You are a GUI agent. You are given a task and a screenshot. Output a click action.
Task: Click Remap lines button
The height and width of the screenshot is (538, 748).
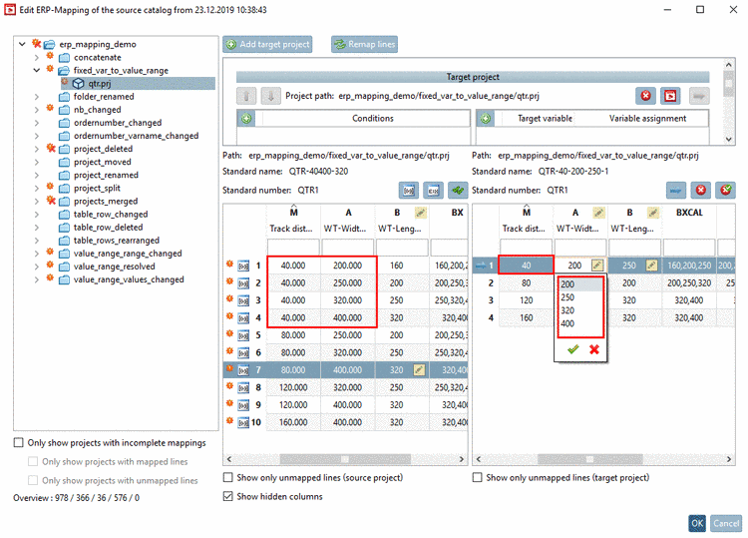point(364,44)
